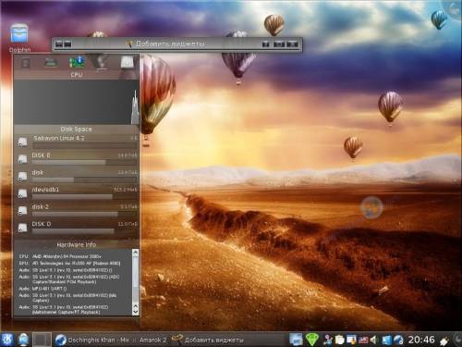Image resolution: width=462 pixels, height=347 pixels.
Task: Click the leftmost system tray monitor icon
Action: [296, 340]
